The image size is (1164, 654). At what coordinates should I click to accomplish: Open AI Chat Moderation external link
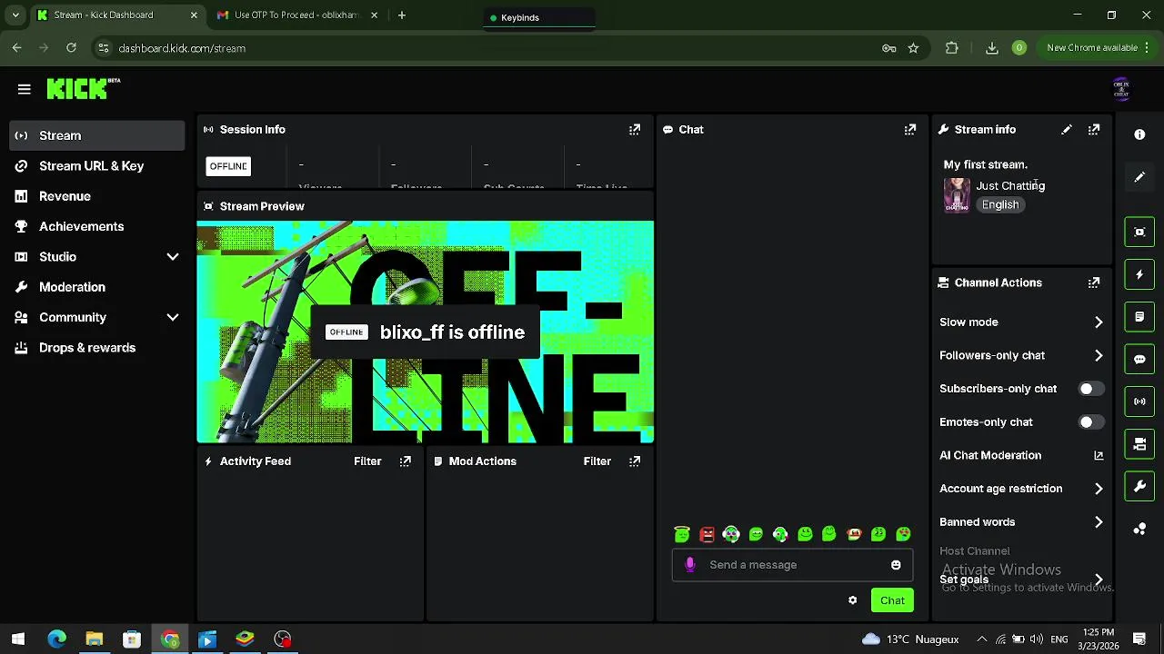click(x=1099, y=455)
